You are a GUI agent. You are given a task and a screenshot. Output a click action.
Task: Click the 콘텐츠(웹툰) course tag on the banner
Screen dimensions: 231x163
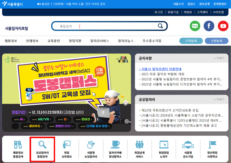click(x=61, y=126)
